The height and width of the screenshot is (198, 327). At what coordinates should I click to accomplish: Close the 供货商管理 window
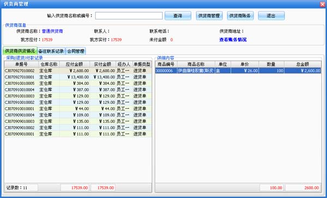click(x=323, y=4)
